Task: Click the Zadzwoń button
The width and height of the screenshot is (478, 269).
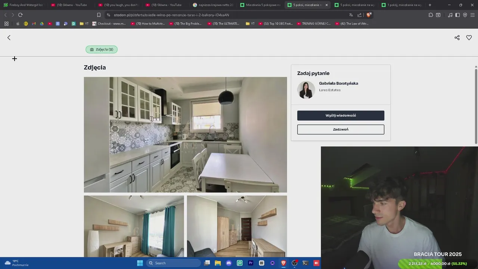Action: point(341,129)
